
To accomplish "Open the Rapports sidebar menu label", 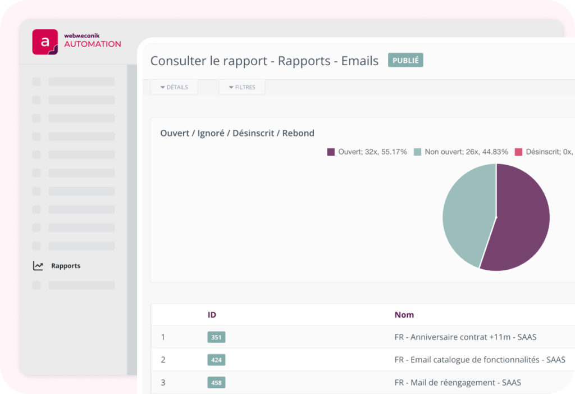I will click(x=66, y=266).
